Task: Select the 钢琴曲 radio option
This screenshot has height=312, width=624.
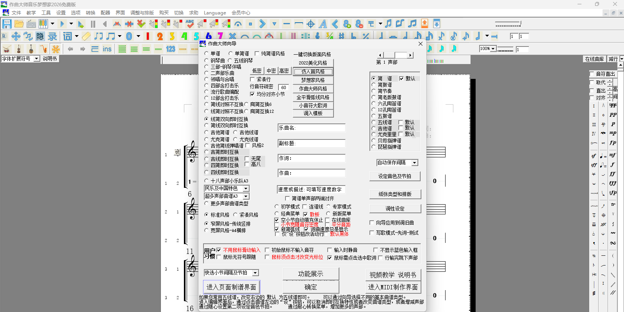Action: pos(207,61)
